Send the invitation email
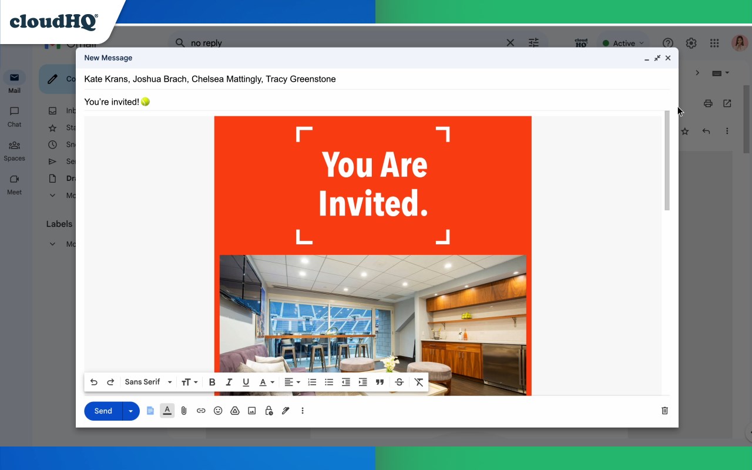This screenshot has width=752, height=470. (103, 411)
